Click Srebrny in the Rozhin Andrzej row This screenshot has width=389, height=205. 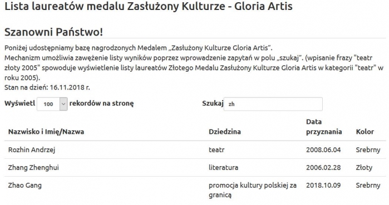tap(368, 150)
